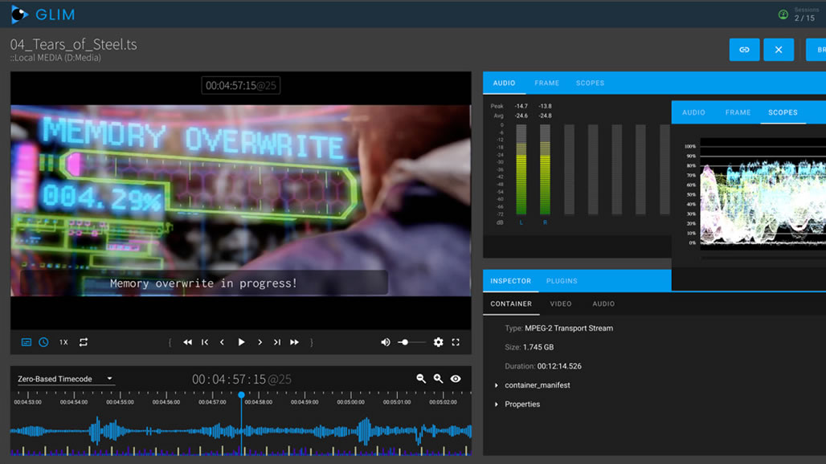Step back one frame
This screenshot has width=826, height=464.
coord(222,343)
